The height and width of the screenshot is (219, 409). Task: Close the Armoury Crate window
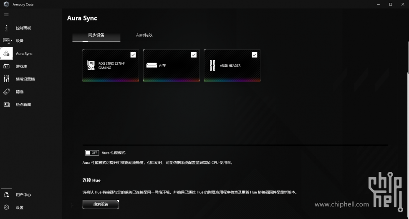[402, 4]
